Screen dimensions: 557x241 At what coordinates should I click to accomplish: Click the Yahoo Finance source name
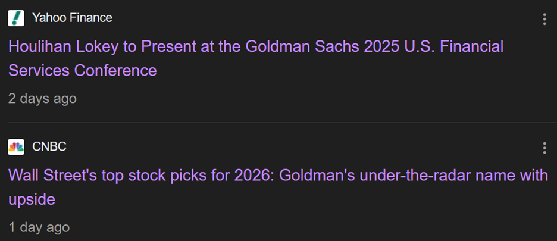pos(72,18)
